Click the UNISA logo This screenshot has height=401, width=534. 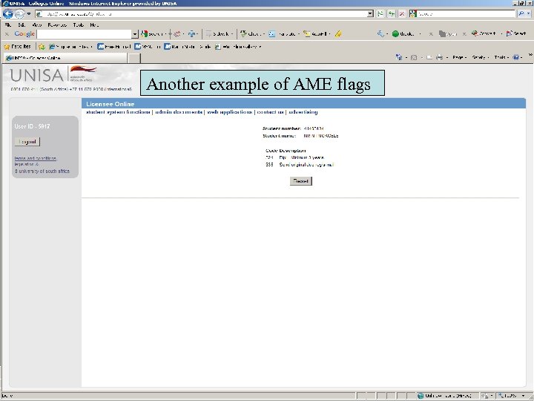pos(53,74)
